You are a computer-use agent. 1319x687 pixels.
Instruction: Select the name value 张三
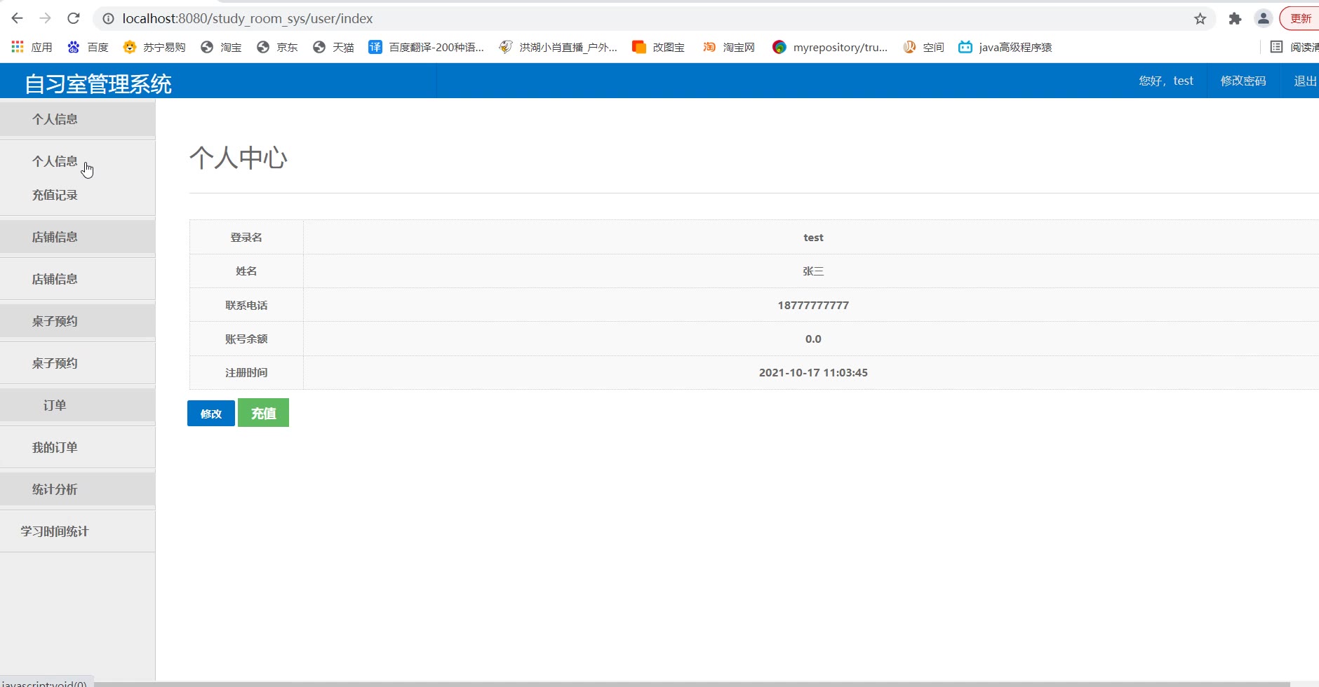point(813,271)
